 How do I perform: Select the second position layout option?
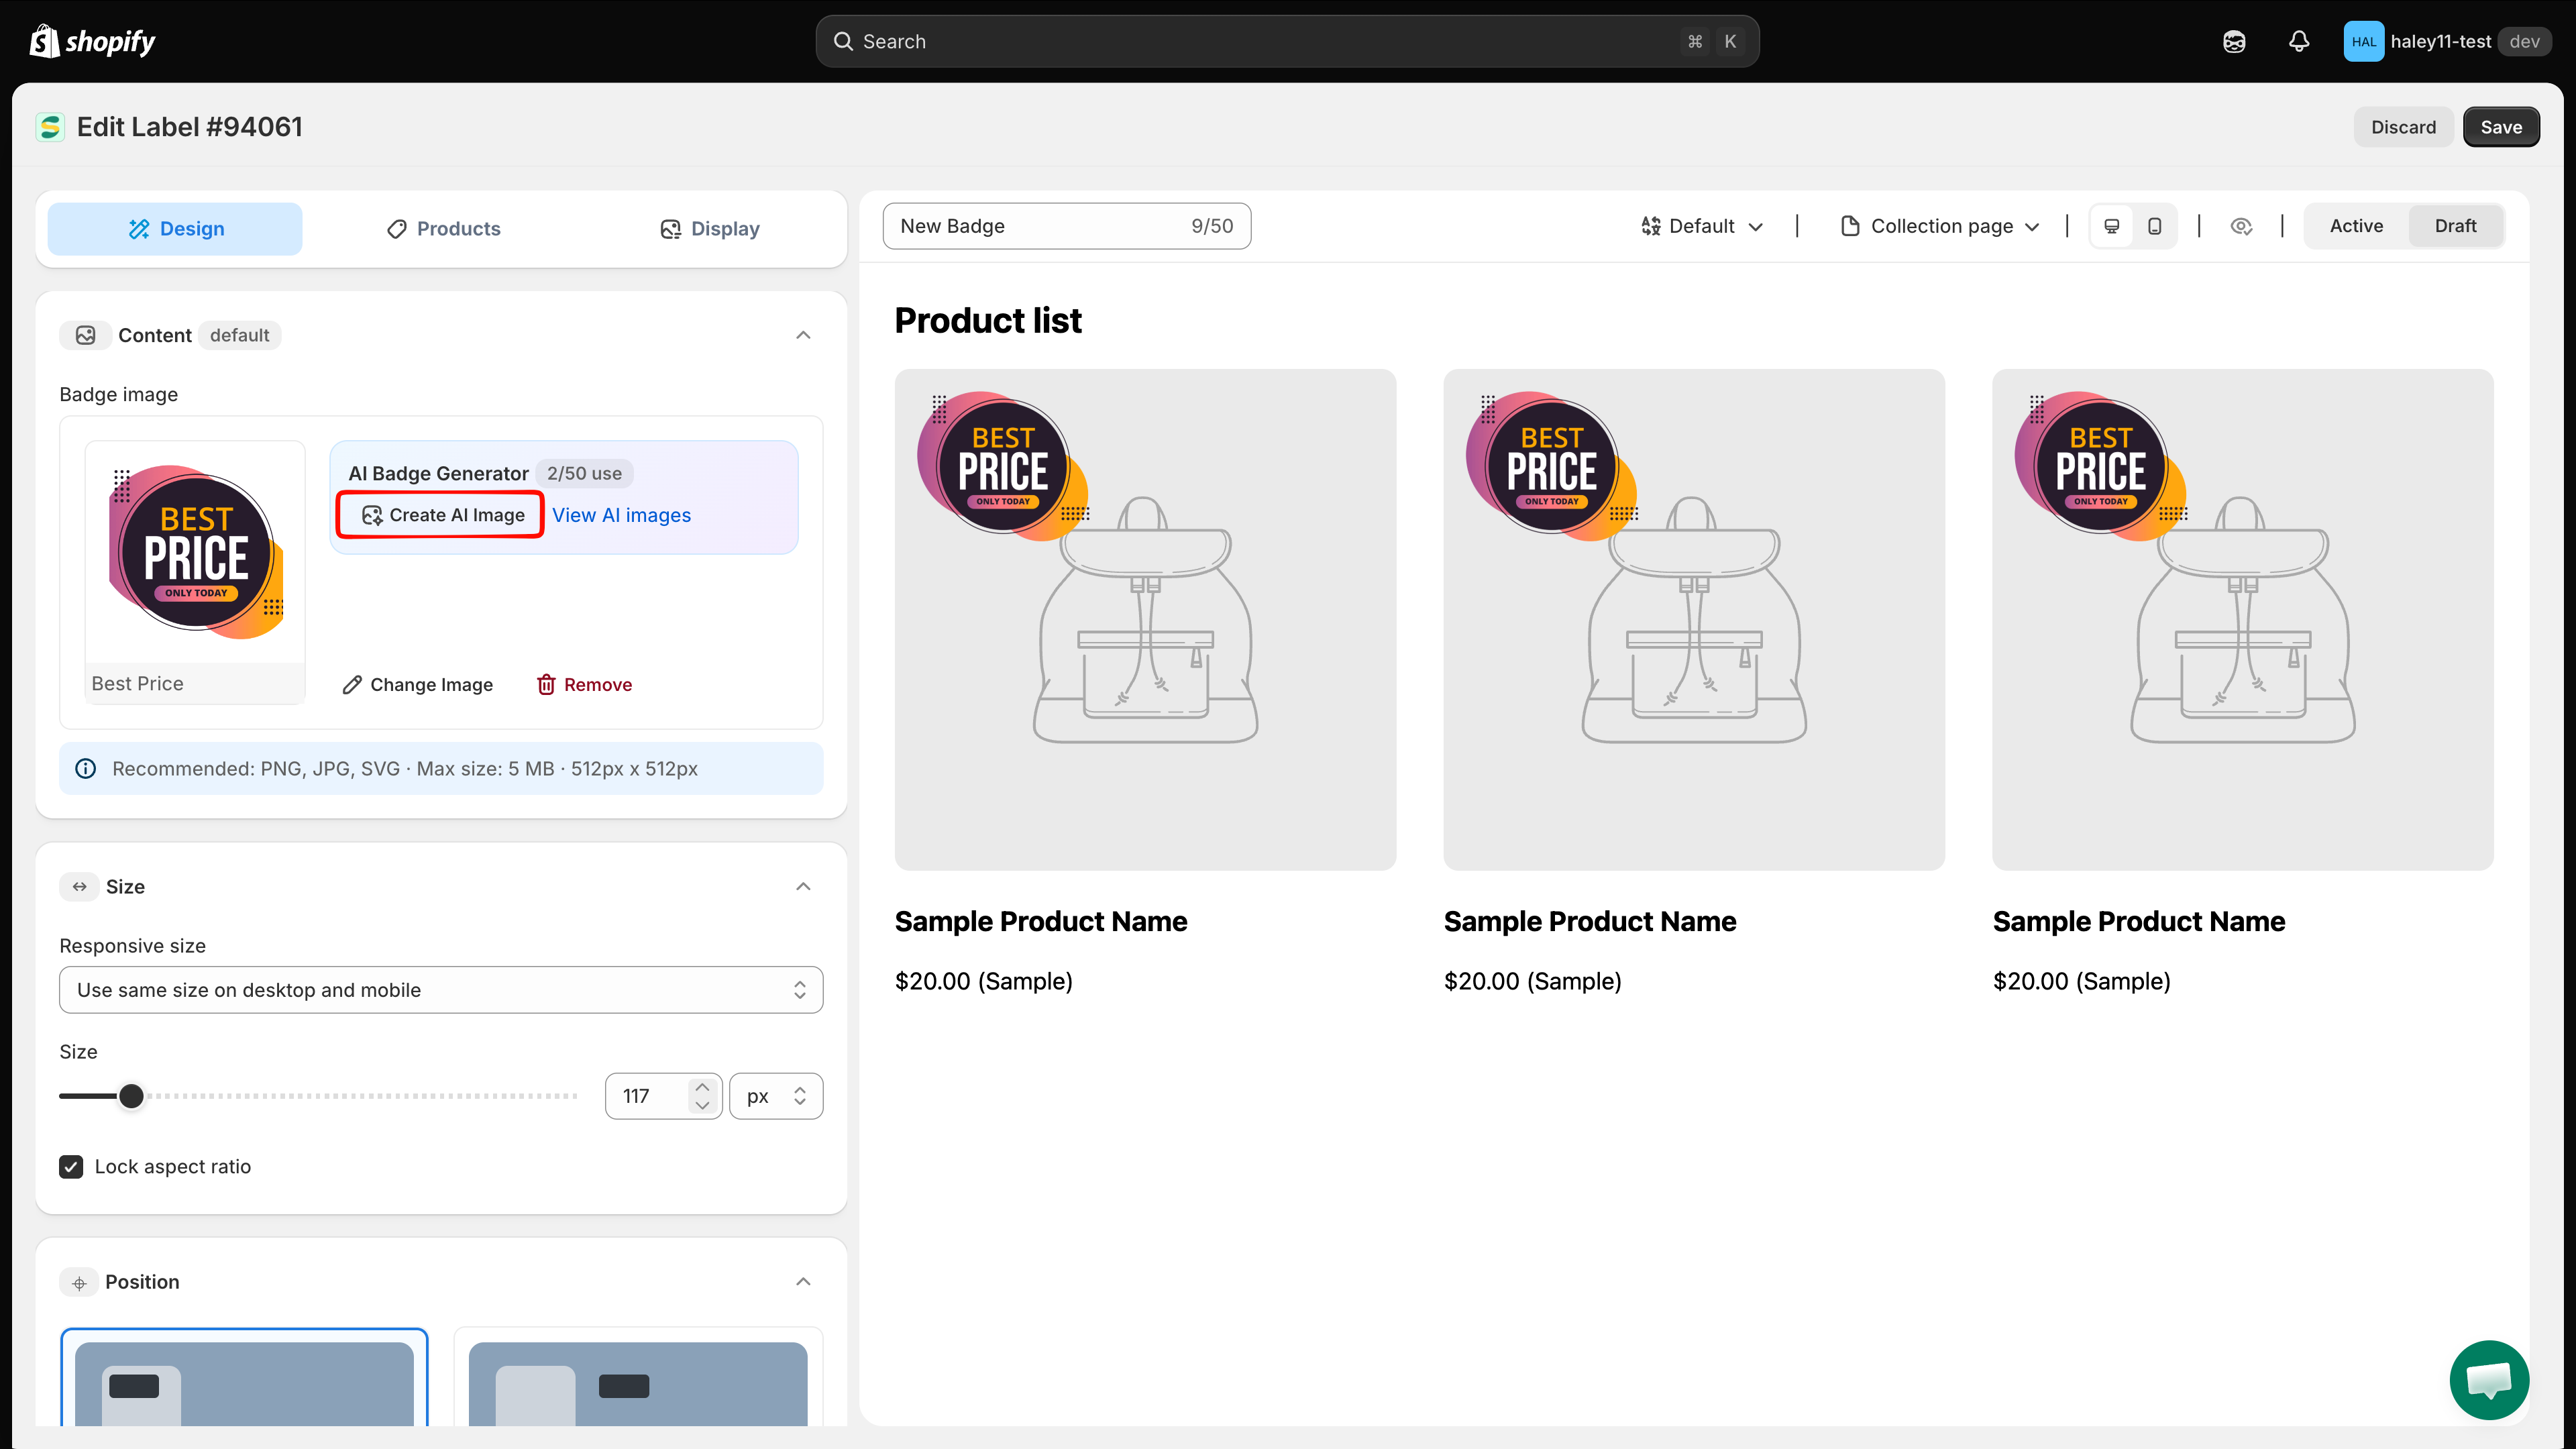(638, 1377)
